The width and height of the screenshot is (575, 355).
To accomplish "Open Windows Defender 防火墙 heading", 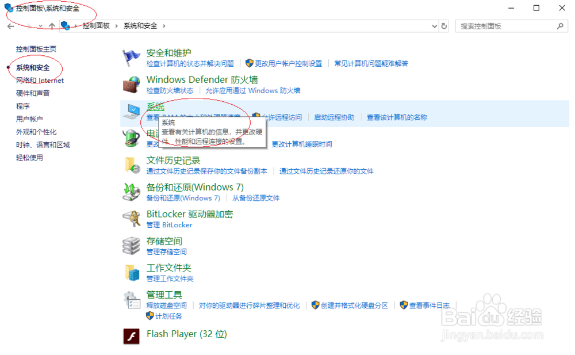I will [202, 79].
